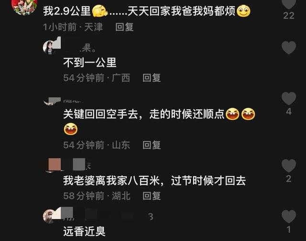Like the 关键回回空手去 comment
The height and width of the screenshot is (241, 306).
click(x=289, y=98)
